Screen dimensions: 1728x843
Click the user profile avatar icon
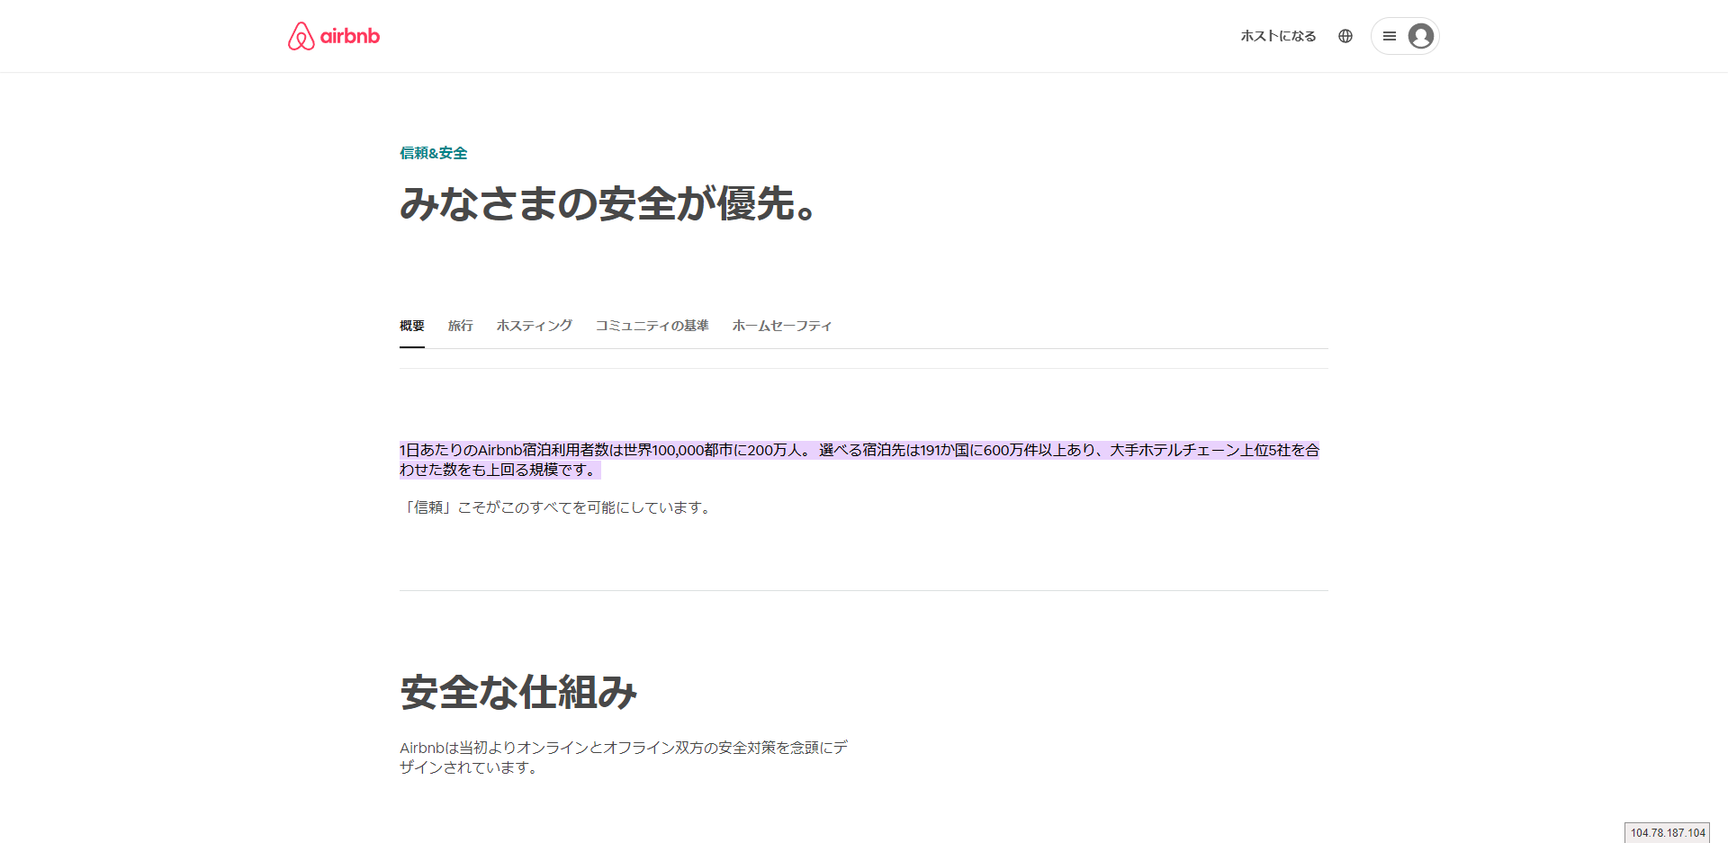1421,36
